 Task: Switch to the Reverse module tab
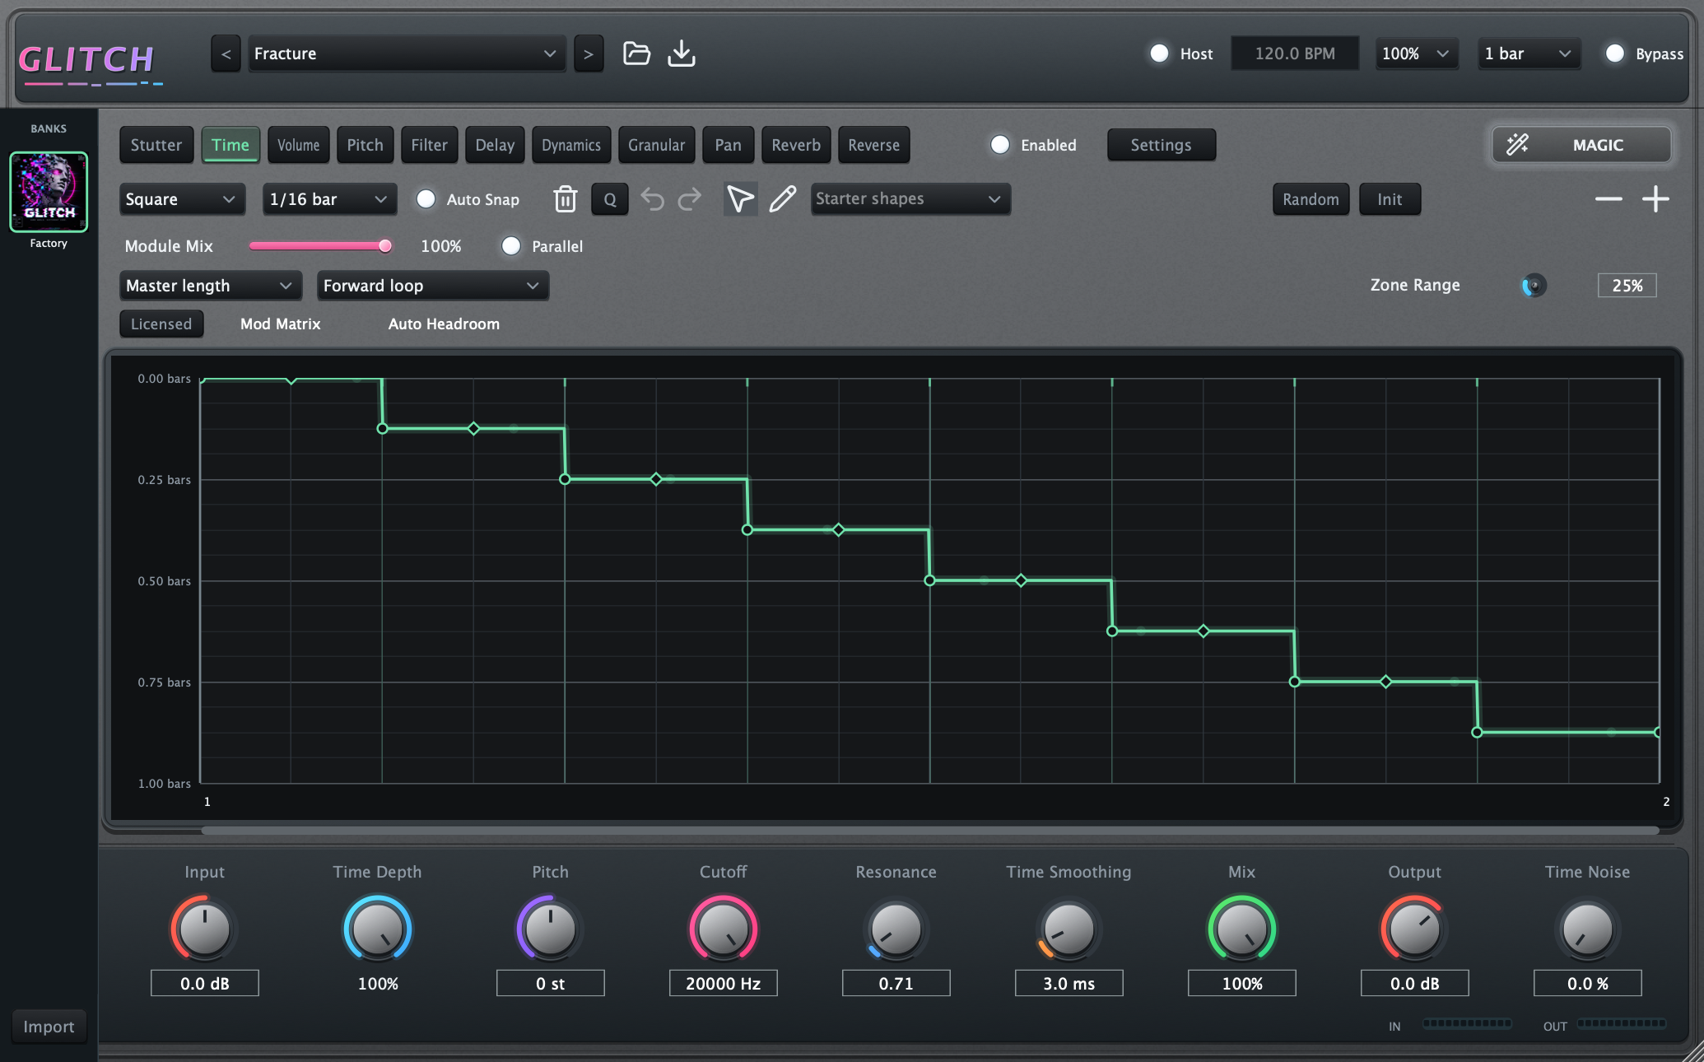874,145
